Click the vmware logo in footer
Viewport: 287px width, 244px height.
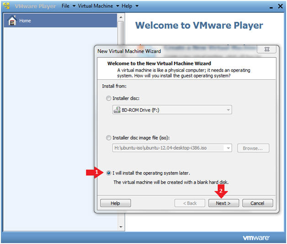256,238
